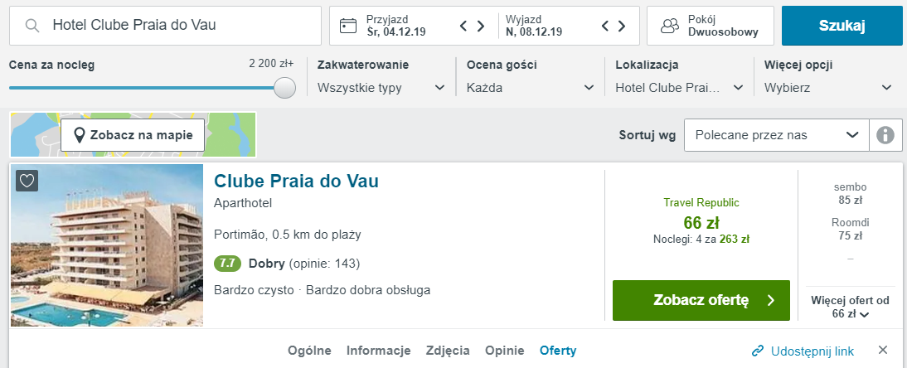The image size is (907, 368).
Task: Open the sort by Polecane dropdown
Action: coord(776,135)
